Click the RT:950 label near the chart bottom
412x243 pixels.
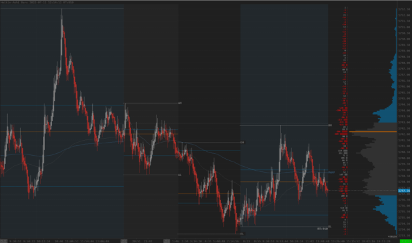pyautogui.click(x=323, y=229)
